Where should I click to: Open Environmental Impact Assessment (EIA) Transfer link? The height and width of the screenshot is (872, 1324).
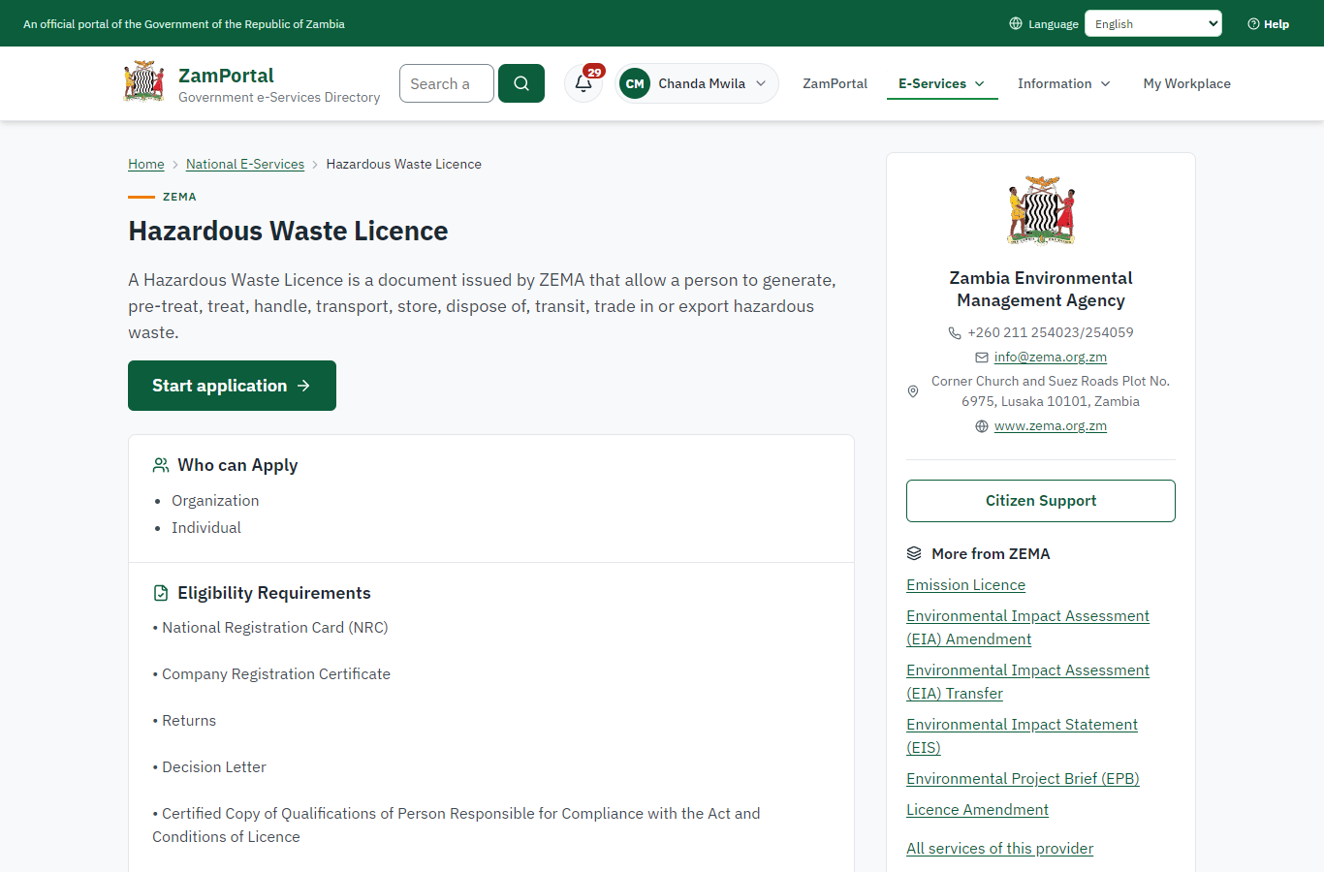click(x=1028, y=682)
